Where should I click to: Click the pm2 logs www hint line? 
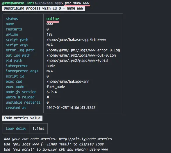click(x=54, y=144)
